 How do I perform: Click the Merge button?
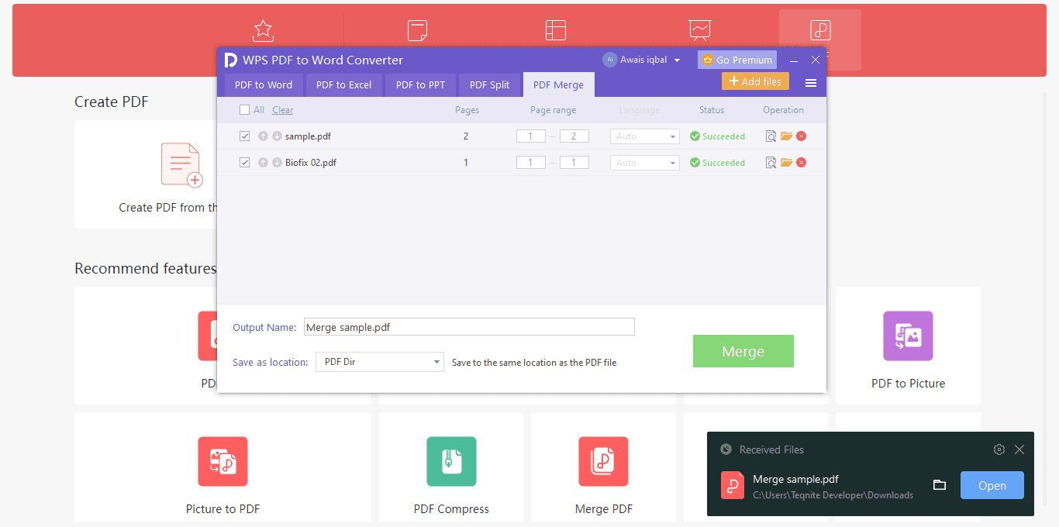click(x=742, y=351)
